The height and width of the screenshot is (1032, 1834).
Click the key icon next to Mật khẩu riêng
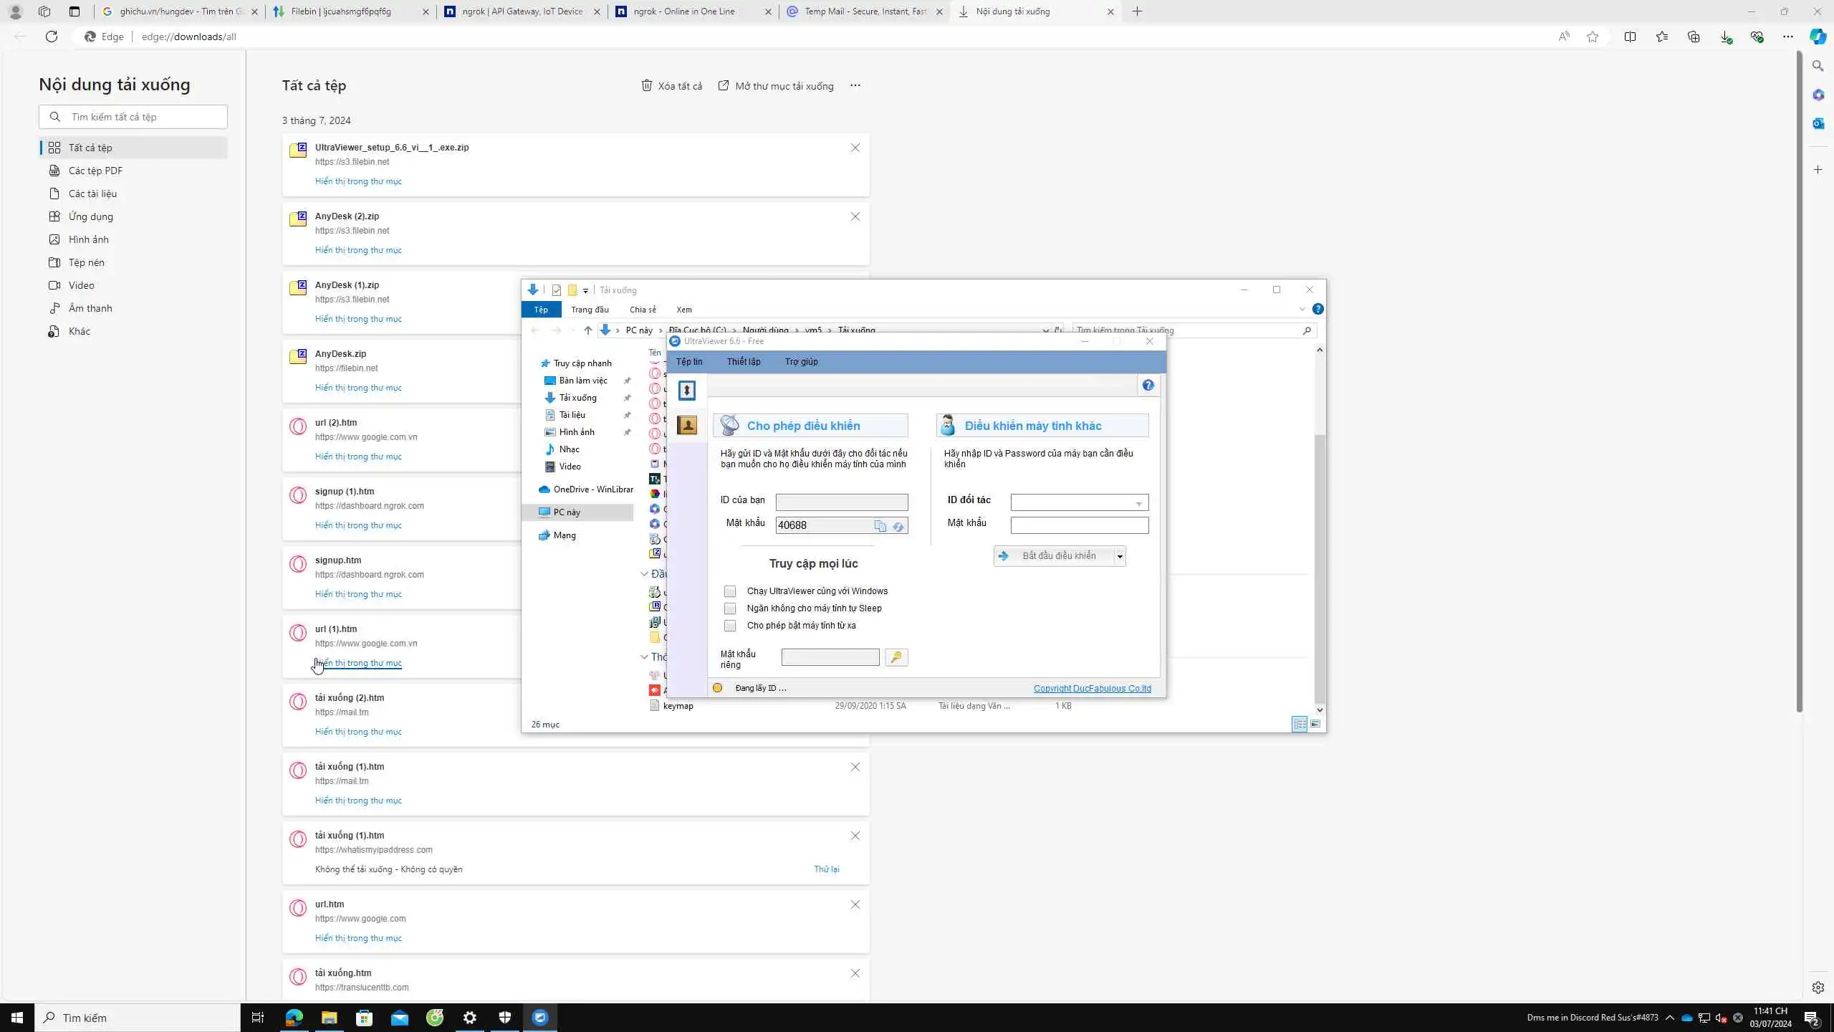[x=896, y=657]
